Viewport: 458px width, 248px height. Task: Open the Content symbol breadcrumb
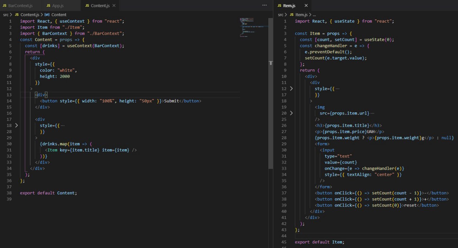[55, 15]
